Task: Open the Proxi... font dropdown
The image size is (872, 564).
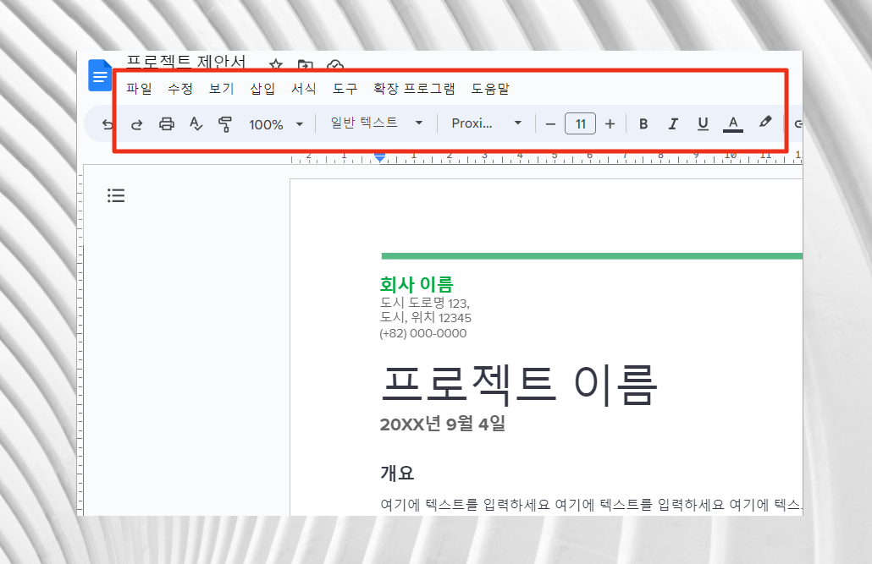Action: (x=487, y=123)
